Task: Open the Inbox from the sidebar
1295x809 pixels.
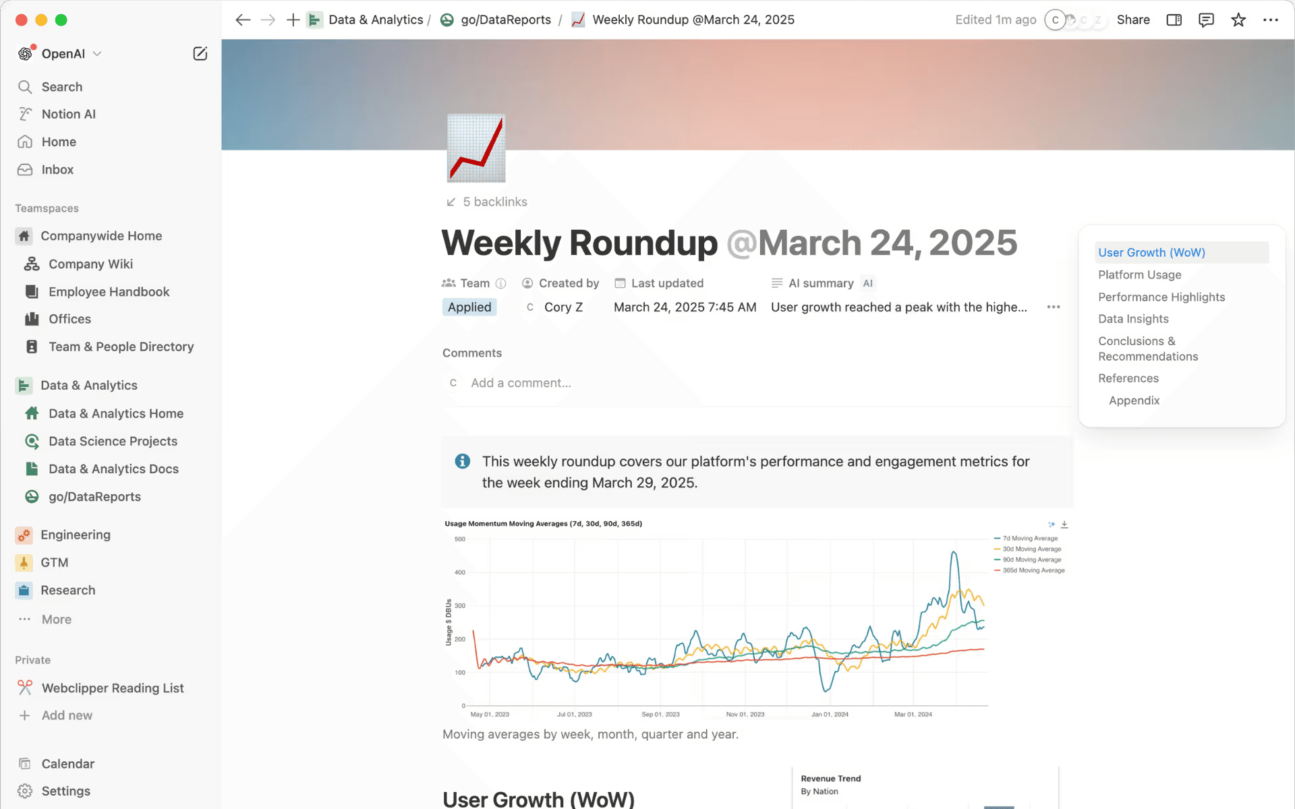Action: click(x=57, y=169)
